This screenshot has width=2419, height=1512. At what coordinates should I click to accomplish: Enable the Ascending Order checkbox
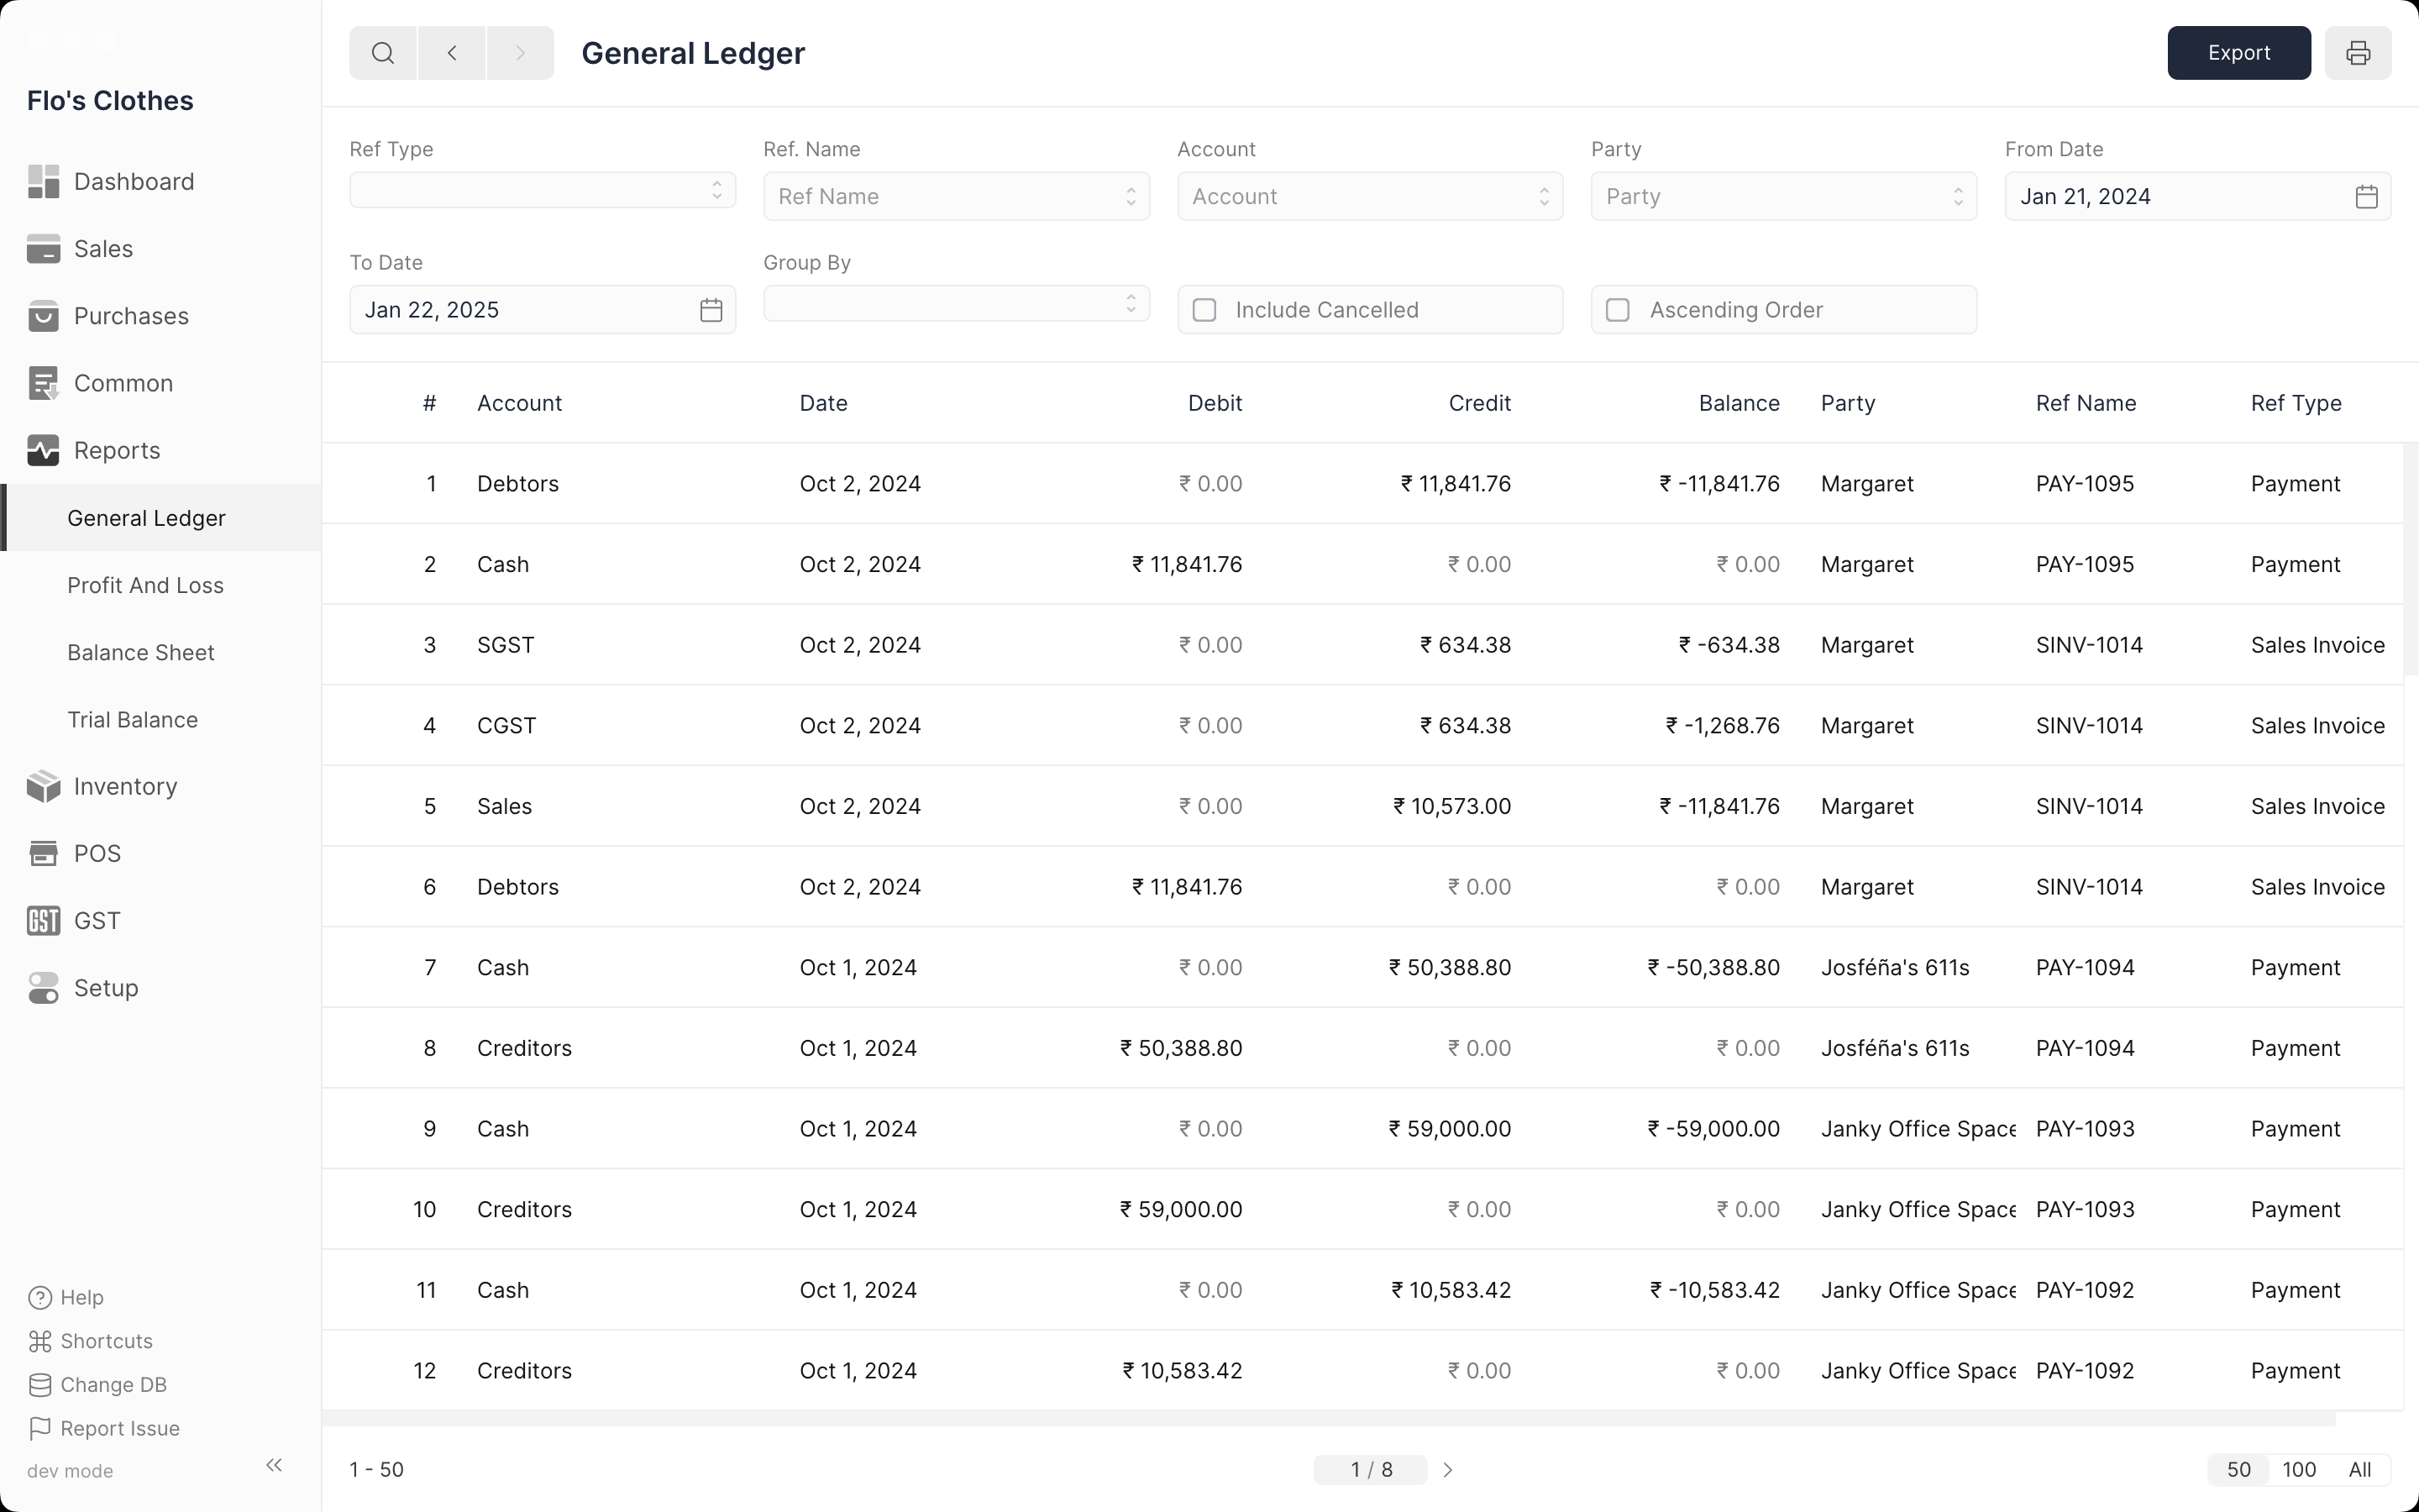tap(1618, 310)
